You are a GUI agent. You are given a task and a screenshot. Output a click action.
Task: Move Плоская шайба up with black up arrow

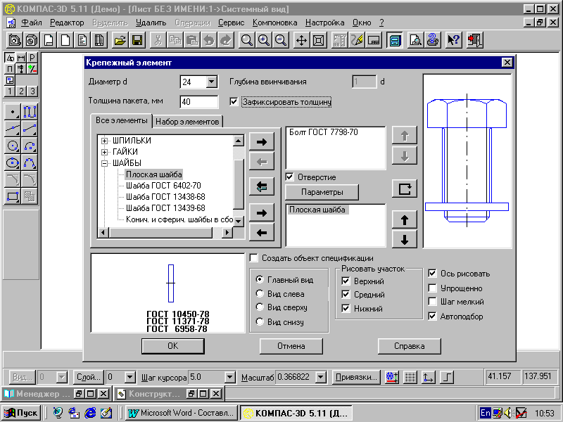pyautogui.click(x=405, y=219)
